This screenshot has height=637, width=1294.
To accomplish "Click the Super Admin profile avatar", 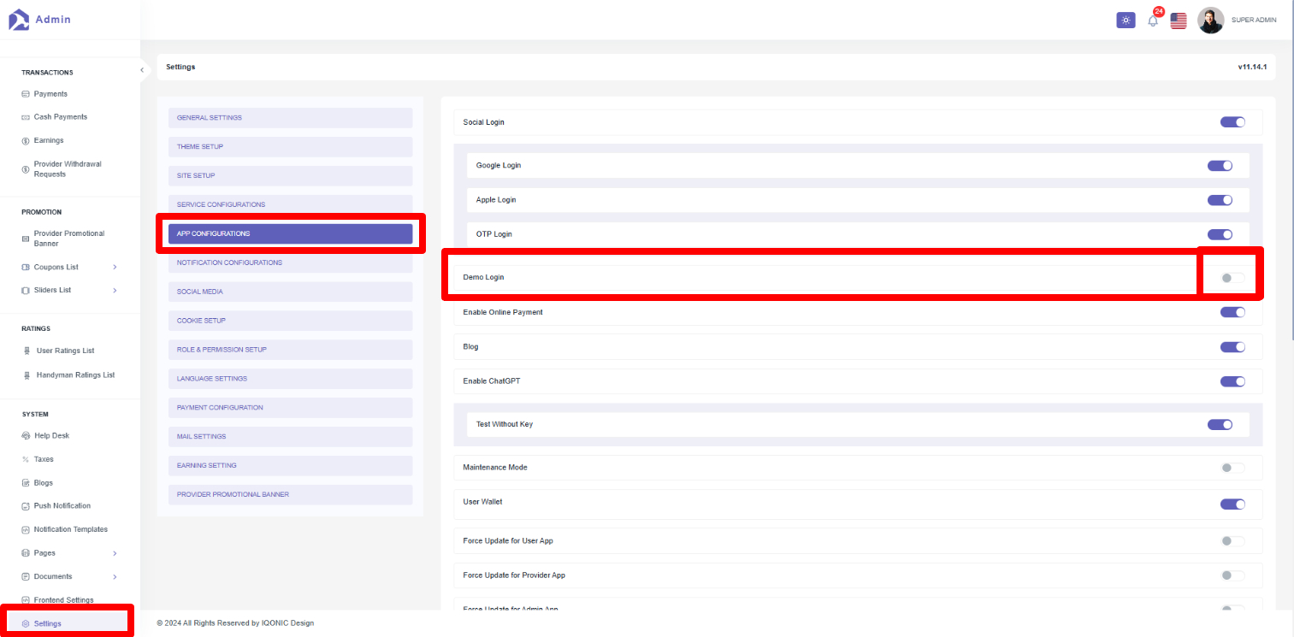I will pos(1210,21).
